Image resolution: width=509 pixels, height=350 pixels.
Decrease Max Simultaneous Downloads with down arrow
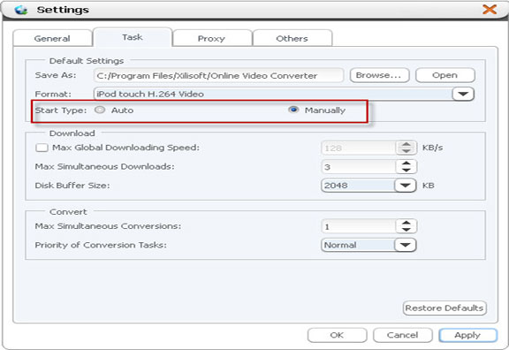pyautogui.click(x=406, y=170)
